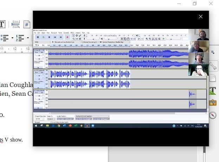The image size is (219, 162).
Task: Toggle Mute on the third audio track
Action: [37, 93]
